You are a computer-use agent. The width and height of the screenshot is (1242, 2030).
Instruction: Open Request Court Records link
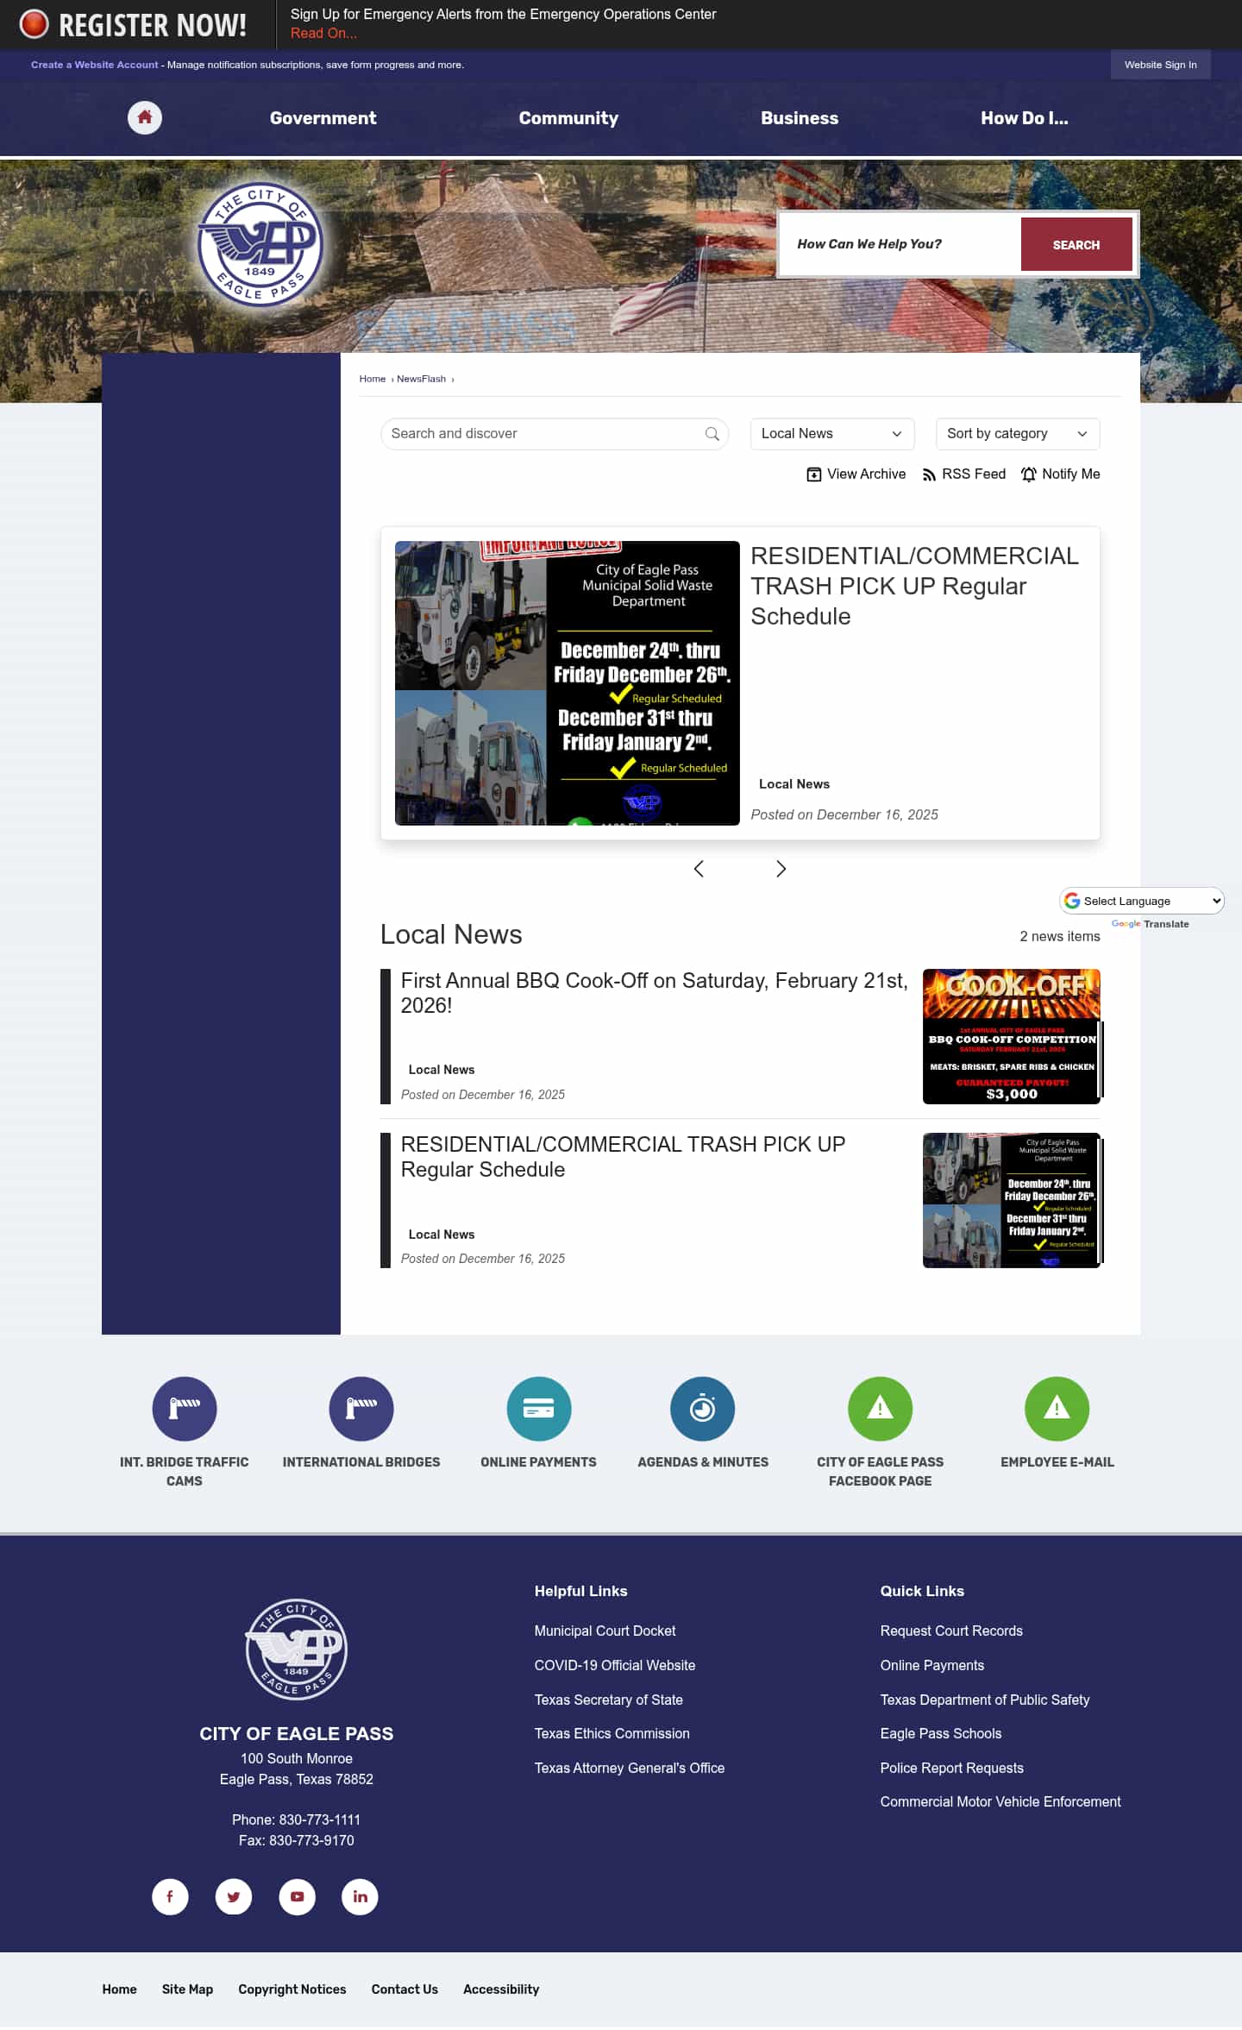point(951,1631)
